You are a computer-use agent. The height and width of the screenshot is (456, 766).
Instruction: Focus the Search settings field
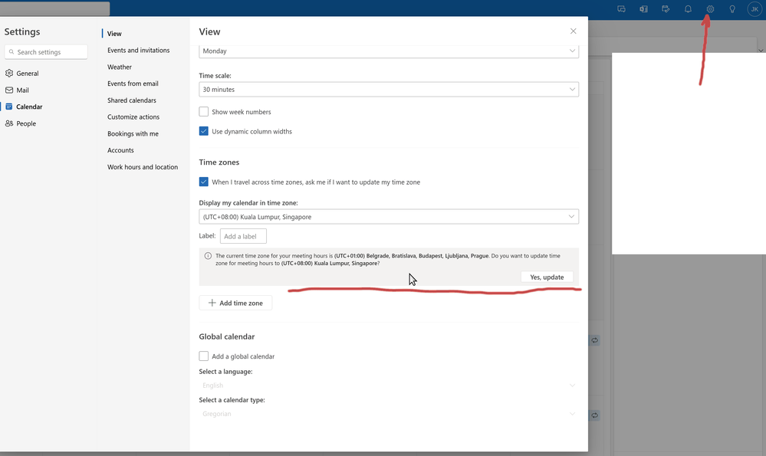(46, 52)
